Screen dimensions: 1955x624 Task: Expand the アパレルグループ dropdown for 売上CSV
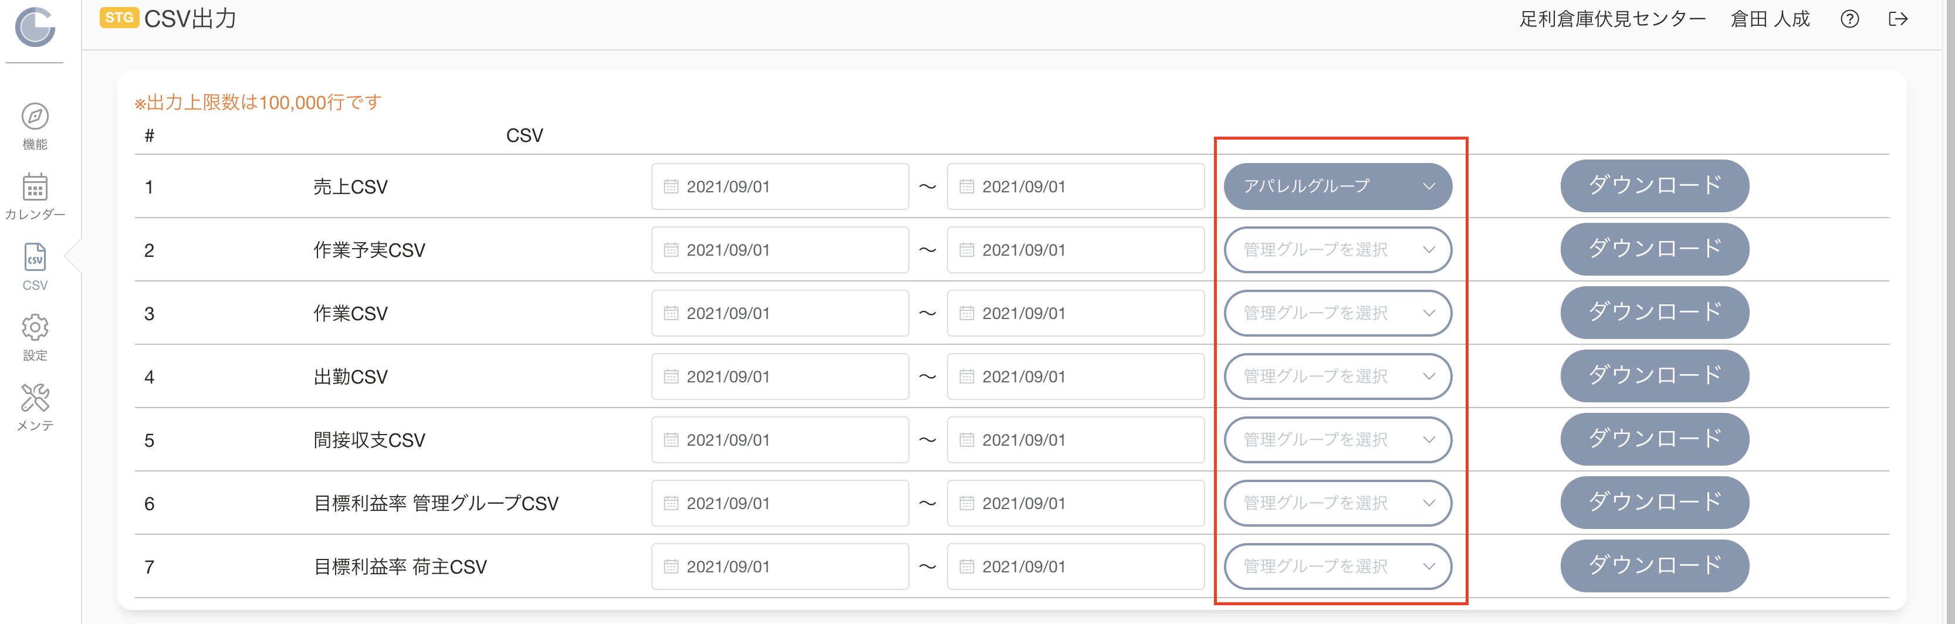point(1337,186)
